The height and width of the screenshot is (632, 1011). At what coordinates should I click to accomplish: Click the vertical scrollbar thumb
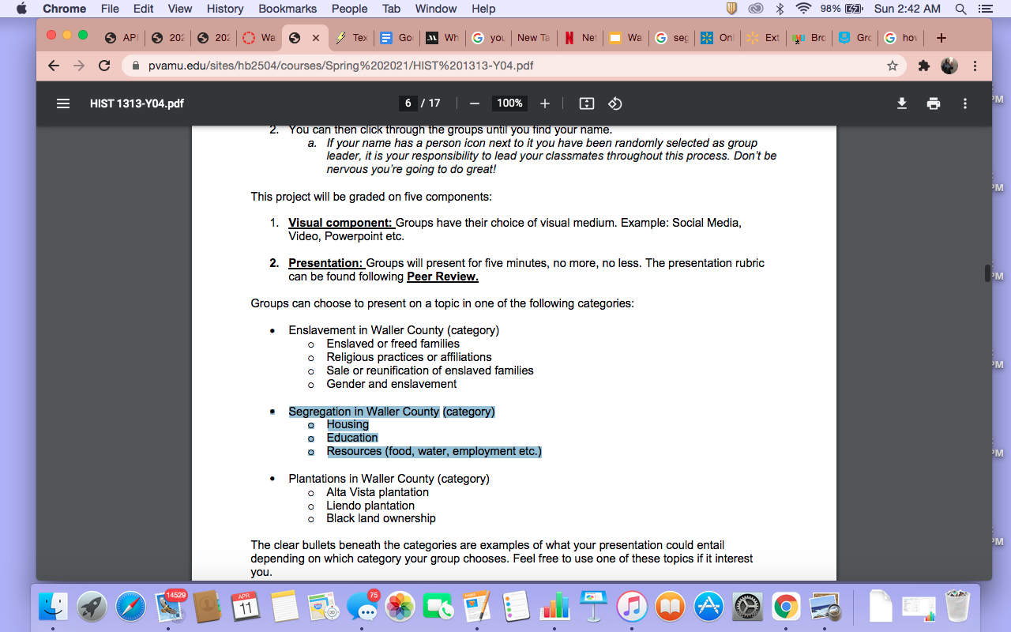tap(987, 273)
